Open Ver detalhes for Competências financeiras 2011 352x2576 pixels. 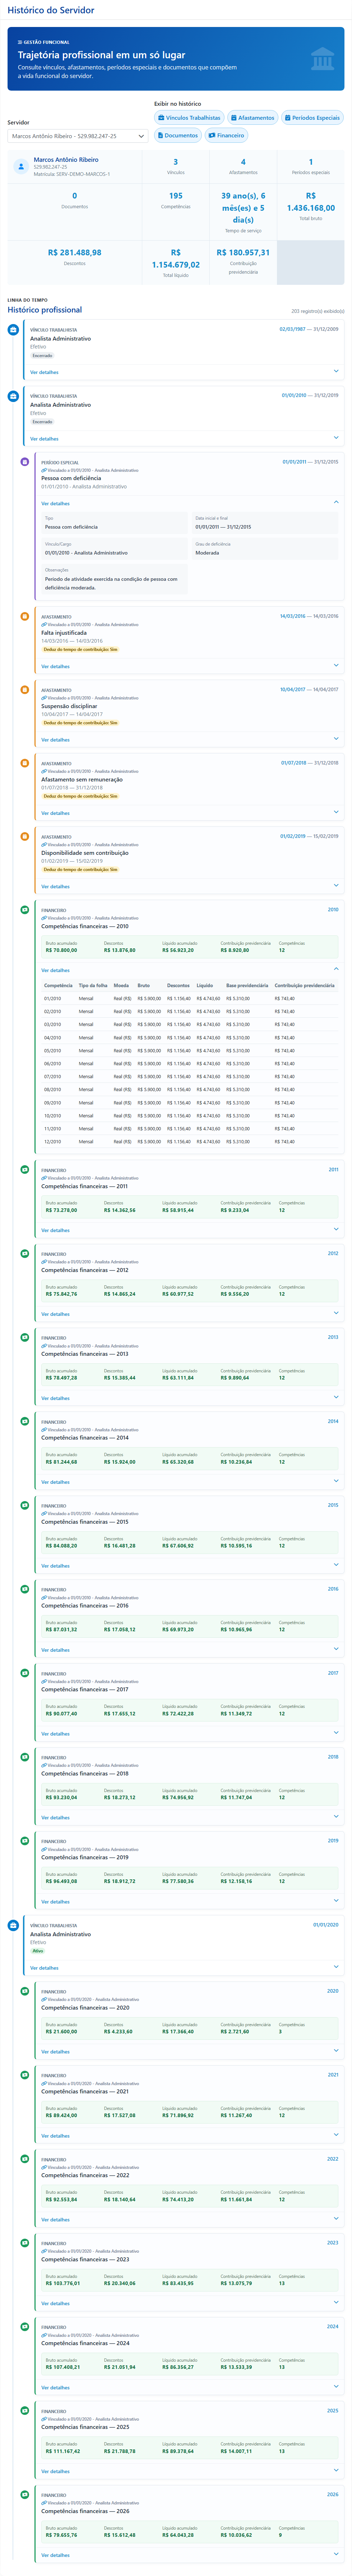coord(55,1230)
